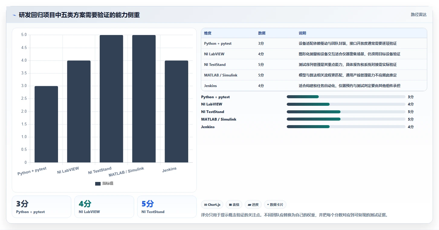The image size is (439, 230).
Task: Open the 5分 NI TestStand data card
Action: pos(167,207)
